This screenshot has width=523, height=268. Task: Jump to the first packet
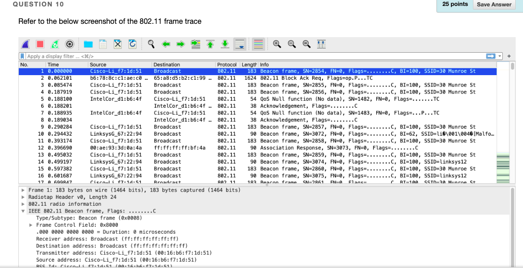(x=210, y=44)
